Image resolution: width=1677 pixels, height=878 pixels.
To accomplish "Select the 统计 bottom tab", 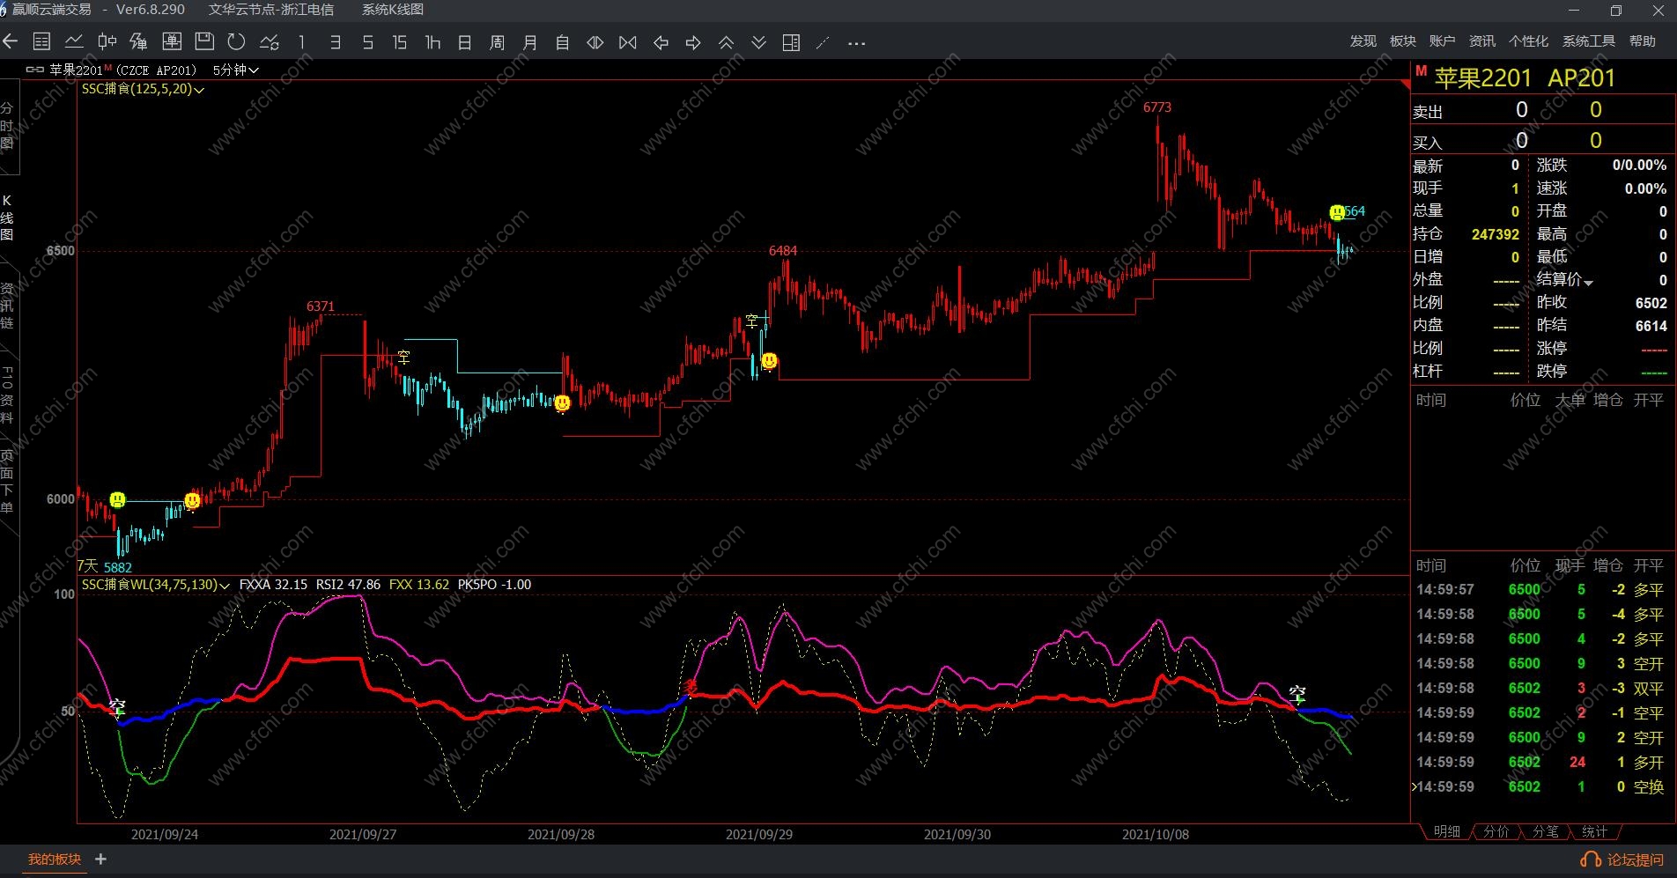I will click(x=1594, y=831).
